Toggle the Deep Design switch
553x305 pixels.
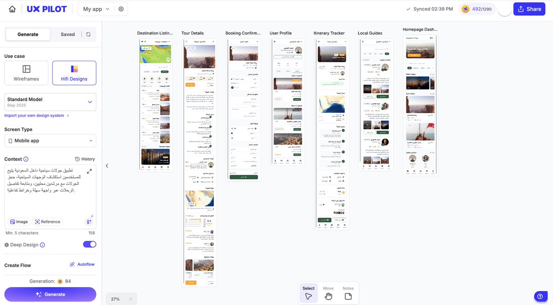(89, 244)
